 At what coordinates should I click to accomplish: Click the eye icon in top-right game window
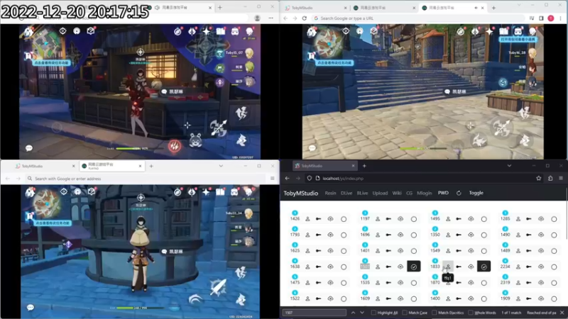point(346,31)
